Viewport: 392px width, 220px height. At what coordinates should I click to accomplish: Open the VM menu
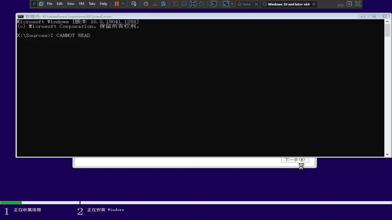click(x=81, y=4)
